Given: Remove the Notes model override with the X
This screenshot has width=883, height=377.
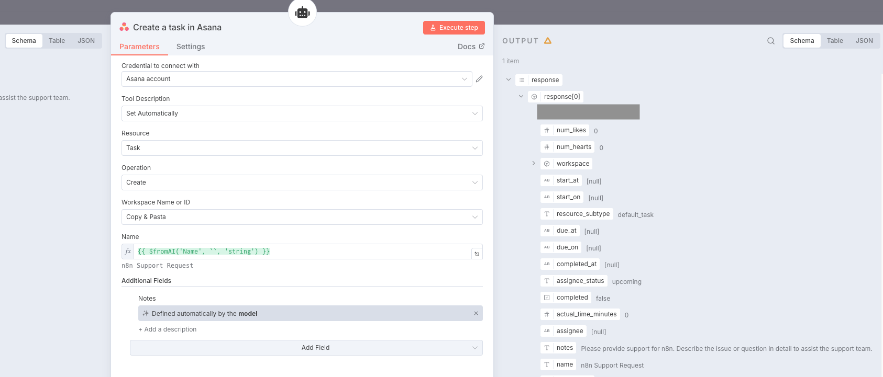Looking at the screenshot, I should pos(476,313).
